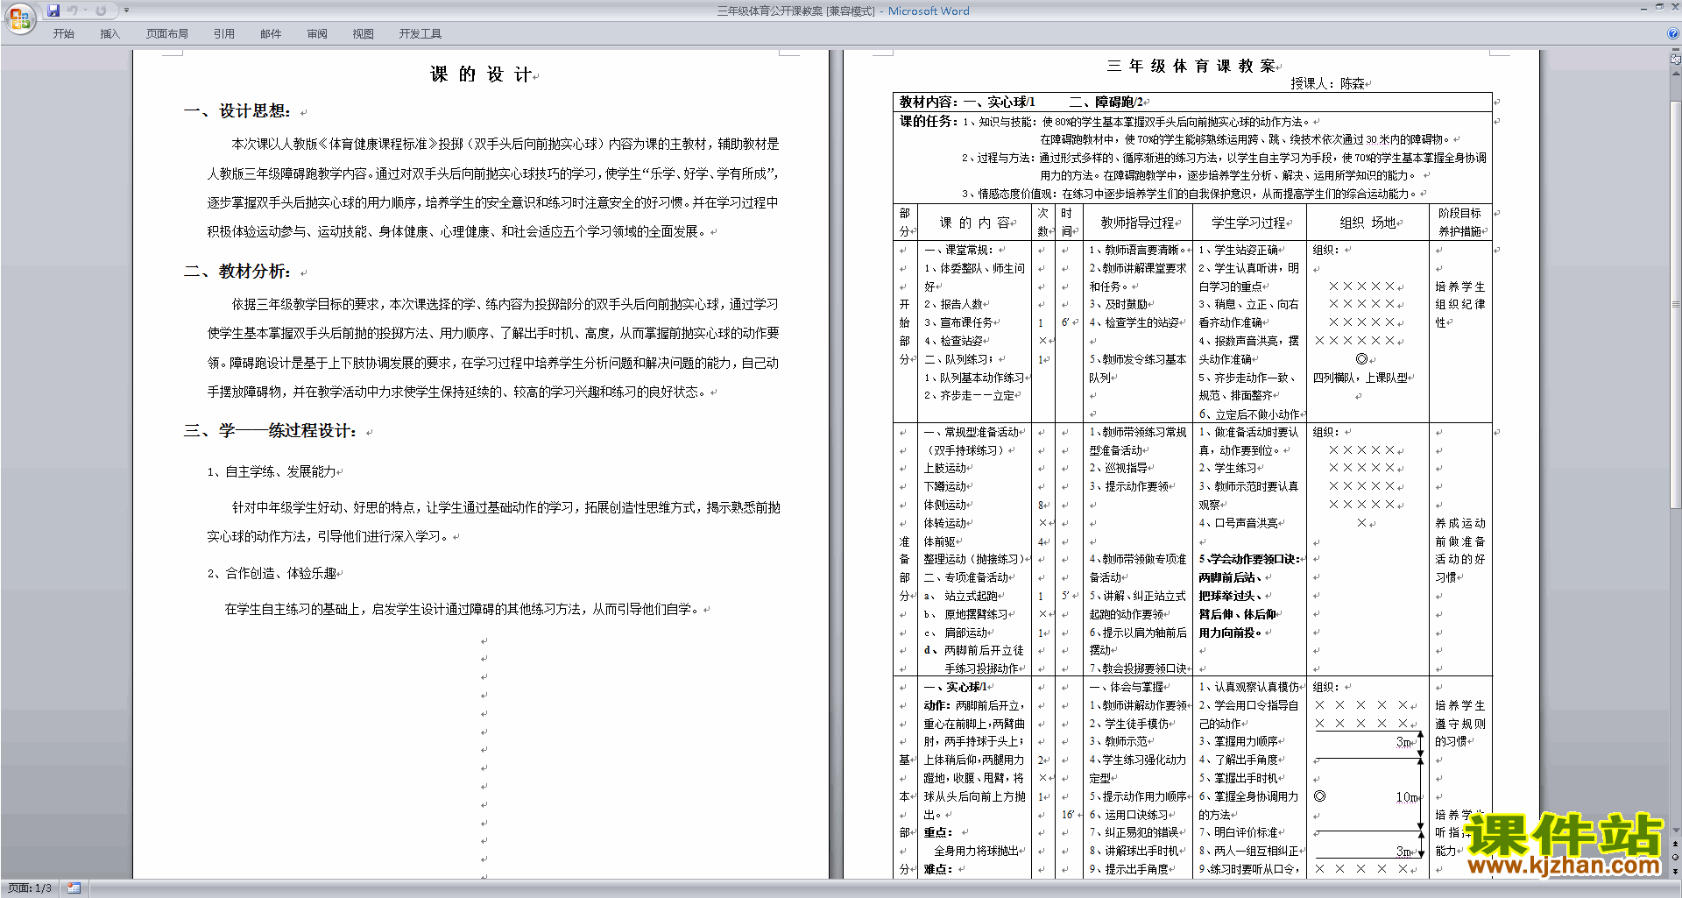Image resolution: width=1682 pixels, height=898 pixels.
Task: Switch to the 开始 ribbon tab
Action: 63,34
